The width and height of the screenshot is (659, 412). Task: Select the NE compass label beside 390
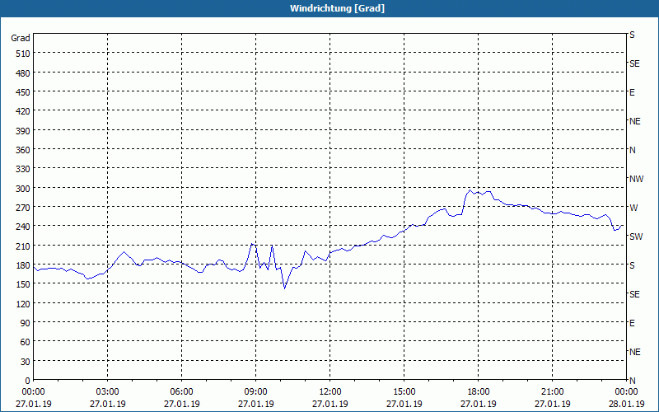tap(635, 121)
